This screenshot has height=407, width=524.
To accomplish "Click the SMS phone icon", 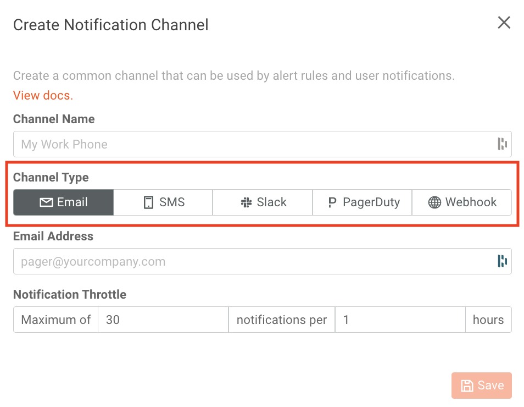I will pyautogui.click(x=148, y=202).
